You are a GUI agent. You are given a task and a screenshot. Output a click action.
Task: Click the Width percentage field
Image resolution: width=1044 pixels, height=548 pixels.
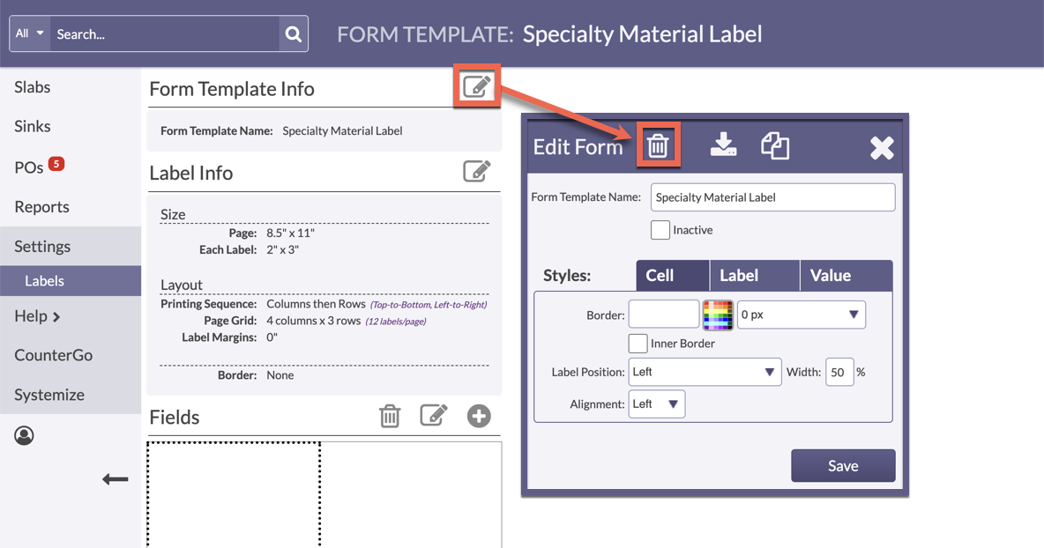[839, 372]
